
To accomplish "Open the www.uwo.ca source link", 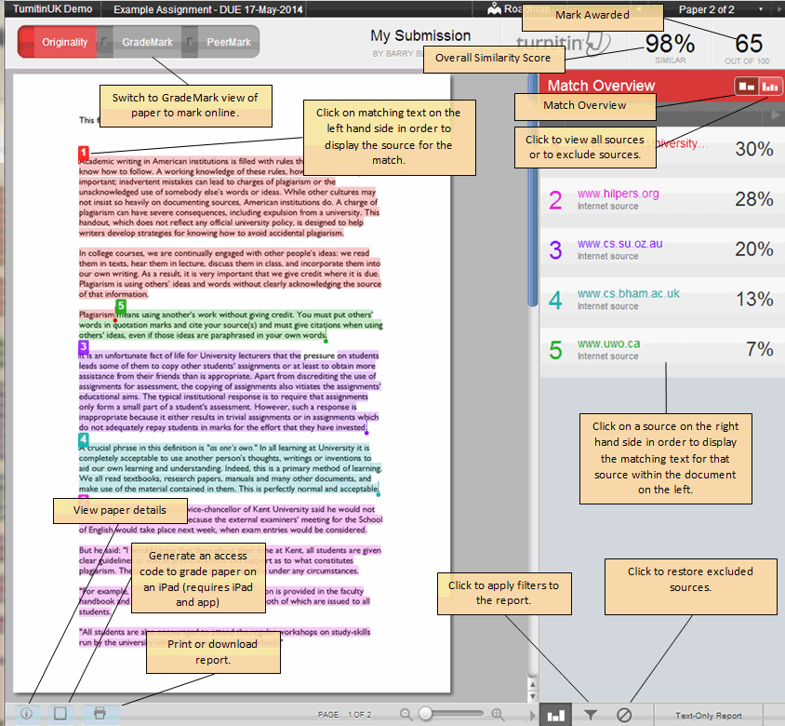I will 608,343.
